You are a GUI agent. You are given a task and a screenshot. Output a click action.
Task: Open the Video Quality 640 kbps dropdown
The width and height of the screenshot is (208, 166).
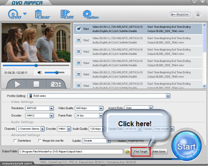(101, 108)
